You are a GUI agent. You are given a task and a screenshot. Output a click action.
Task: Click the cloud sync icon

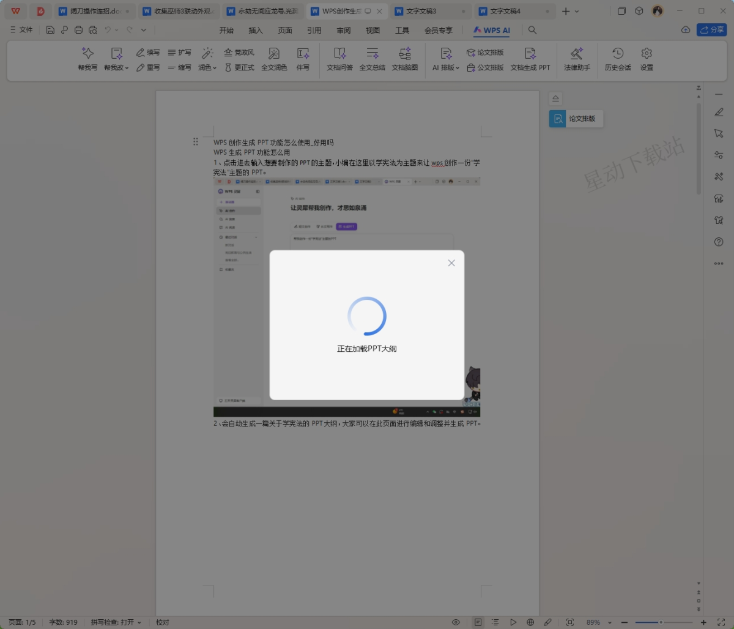686,29
